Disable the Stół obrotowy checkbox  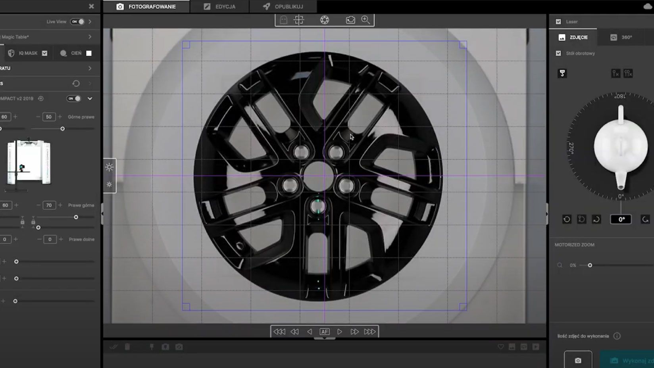(558, 53)
